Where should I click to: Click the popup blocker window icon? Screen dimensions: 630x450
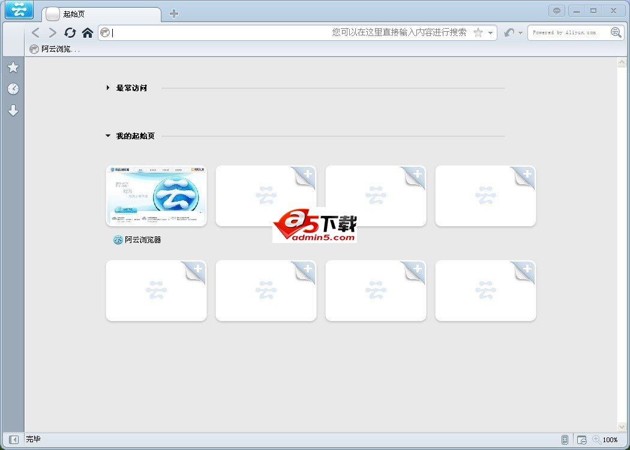pyautogui.click(x=582, y=440)
